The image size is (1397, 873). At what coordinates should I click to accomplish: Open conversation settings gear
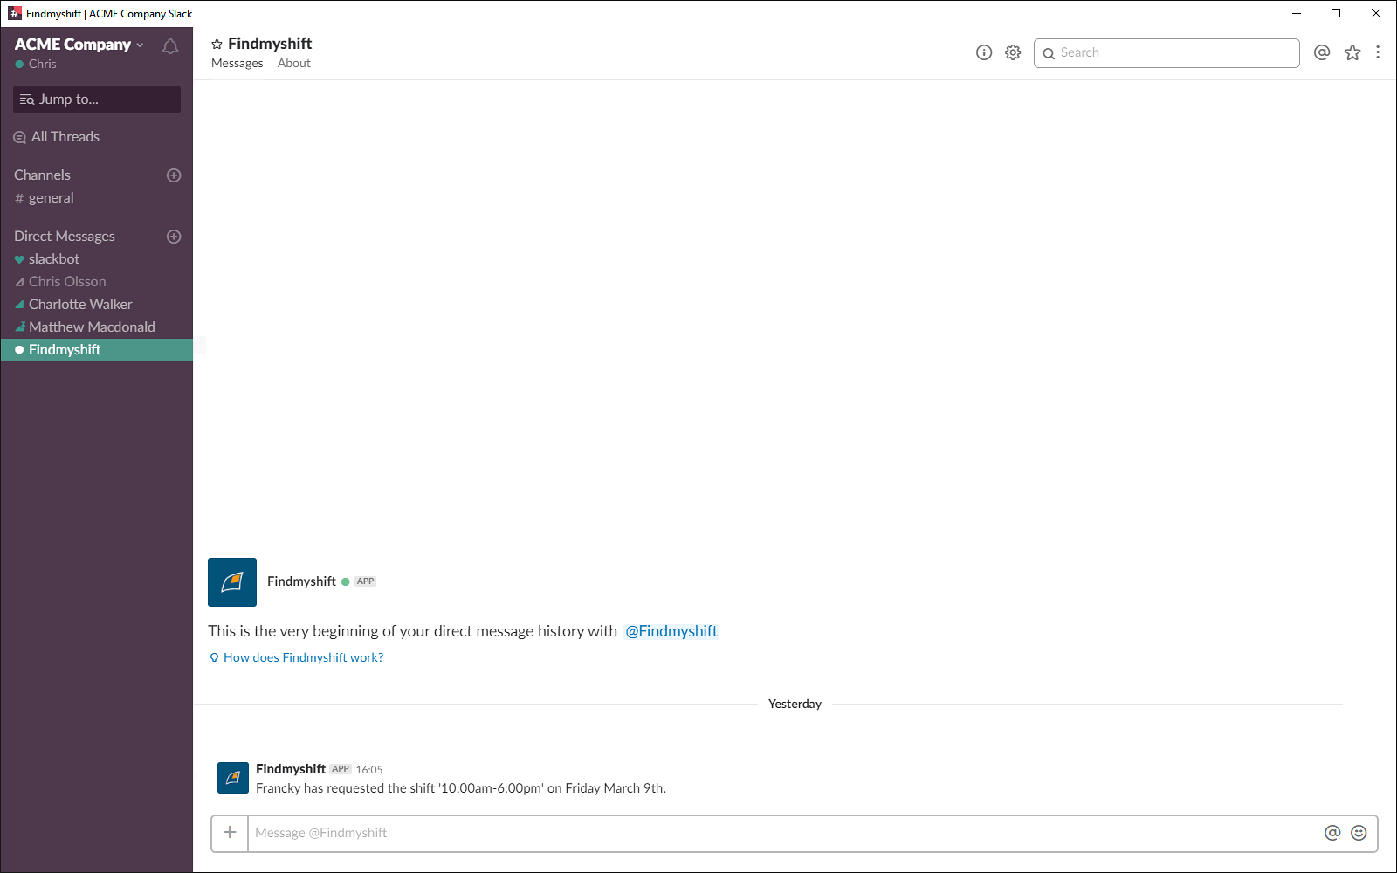pos(1013,52)
